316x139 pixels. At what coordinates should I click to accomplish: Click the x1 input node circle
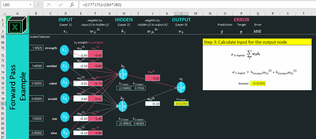(65, 50)
